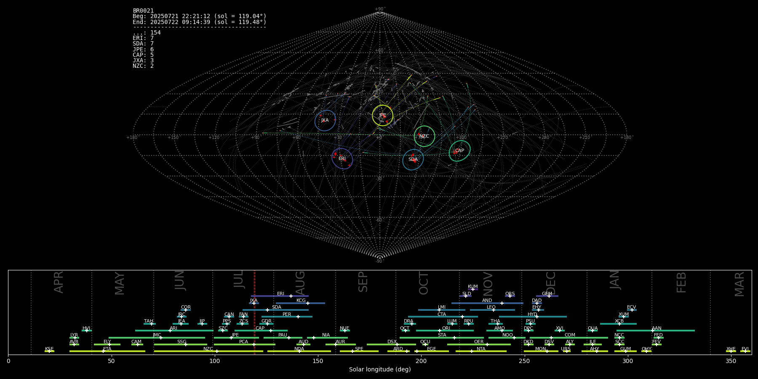This screenshot has width=758, height=379.
Task: Click the 'BR0021' station title text
Action: pyautogui.click(x=143, y=11)
